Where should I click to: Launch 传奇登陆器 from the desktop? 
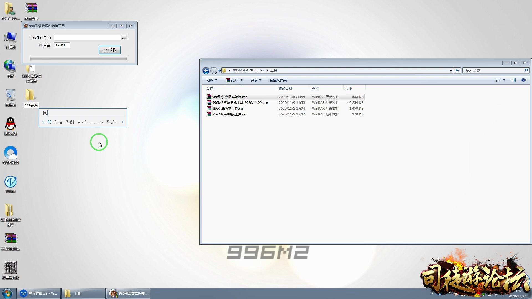tap(10, 270)
